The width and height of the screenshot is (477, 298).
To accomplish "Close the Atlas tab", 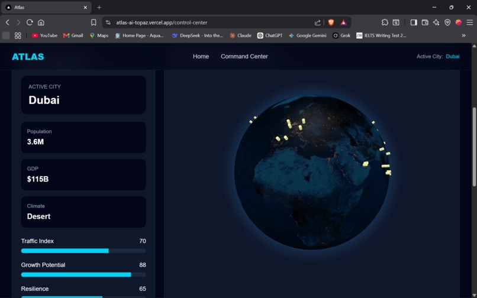I will coord(85,7).
